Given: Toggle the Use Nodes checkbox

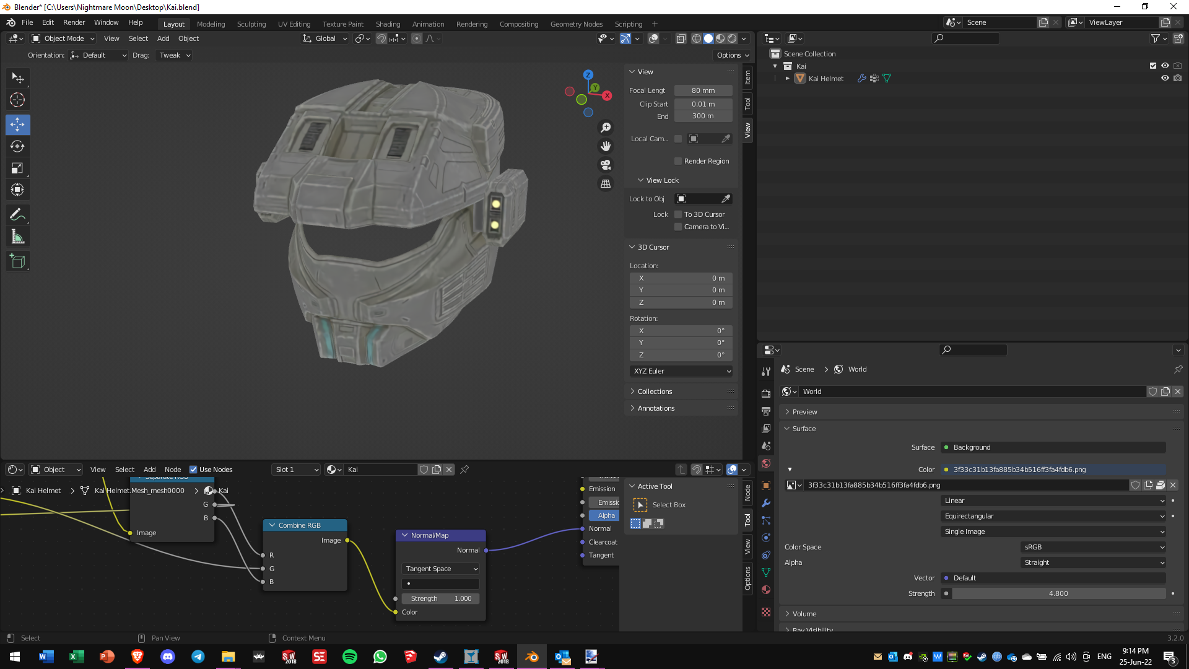Looking at the screenshot, I should (x=193, y=470).
